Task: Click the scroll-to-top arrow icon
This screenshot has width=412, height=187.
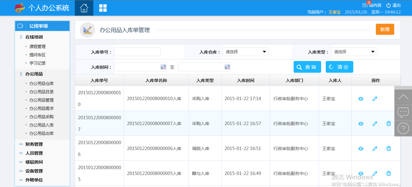Action: [x=403, y=97]
